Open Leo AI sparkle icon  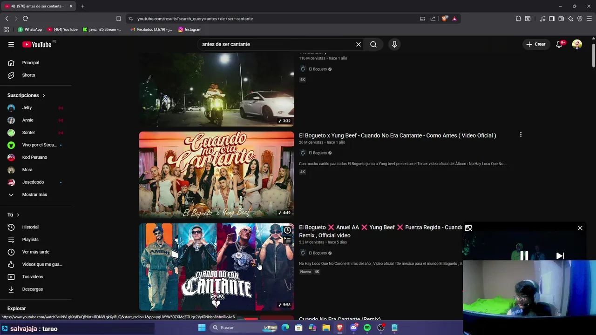pyautogui.click(x=570, y=19)
